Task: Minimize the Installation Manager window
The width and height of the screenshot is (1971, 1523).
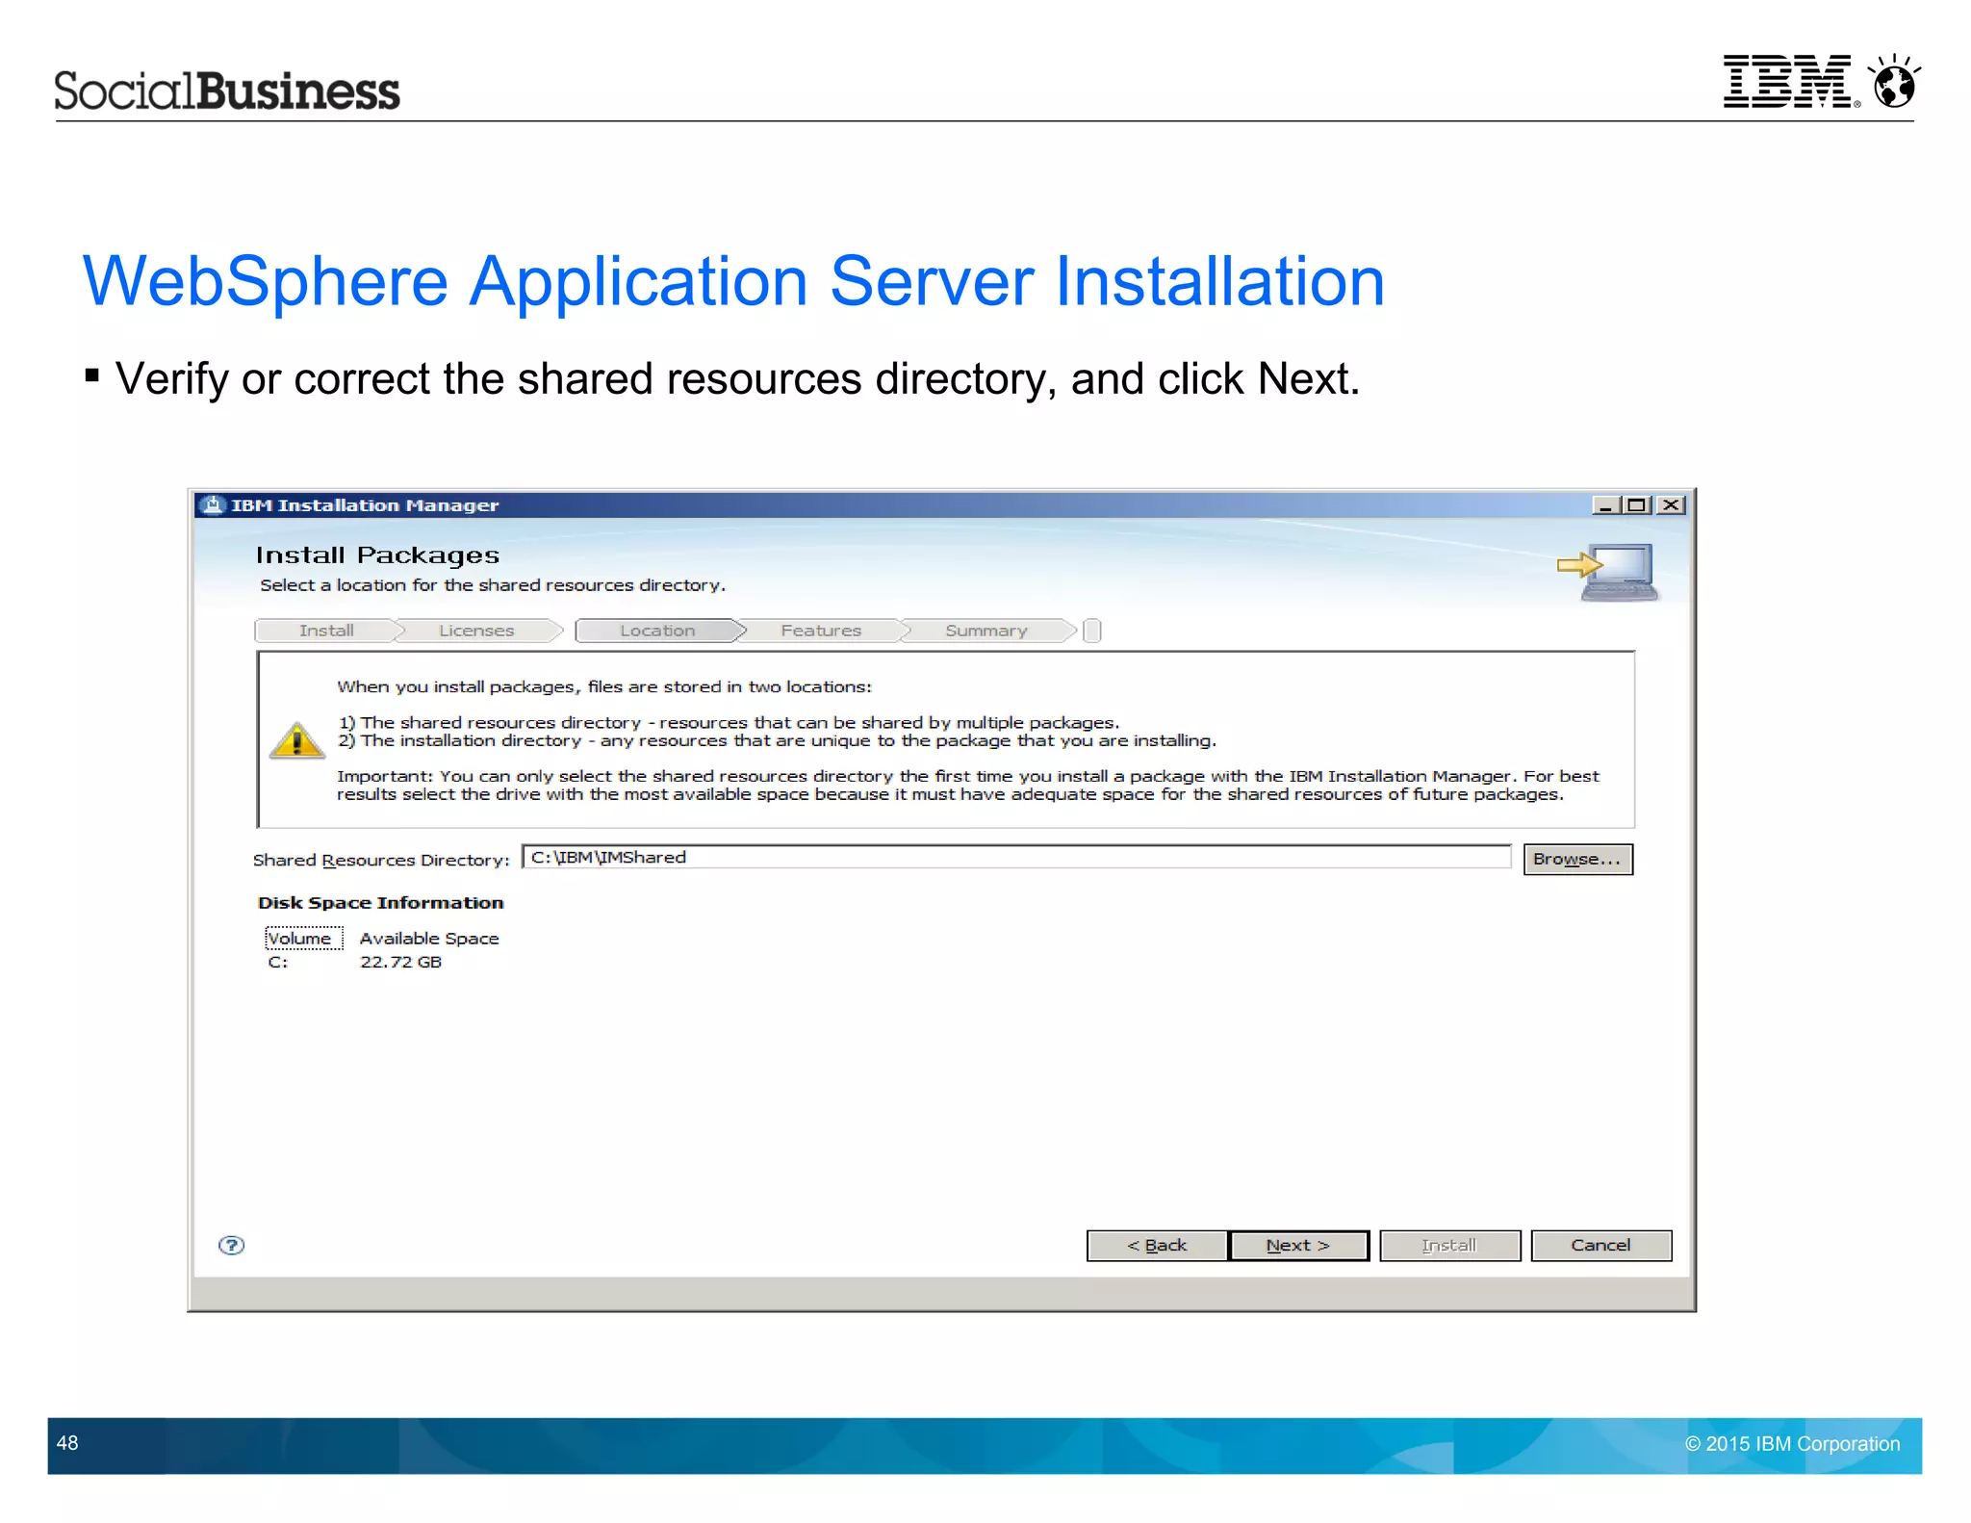Action: pyautogui.click(x=1605, y=504)
